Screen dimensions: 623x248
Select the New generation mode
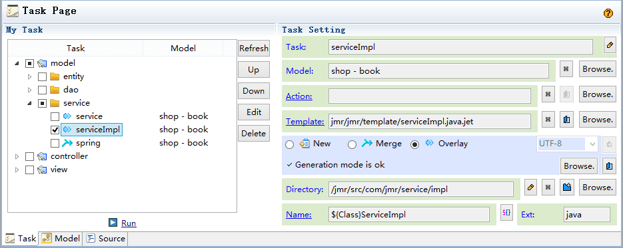[x=290, y=144]
